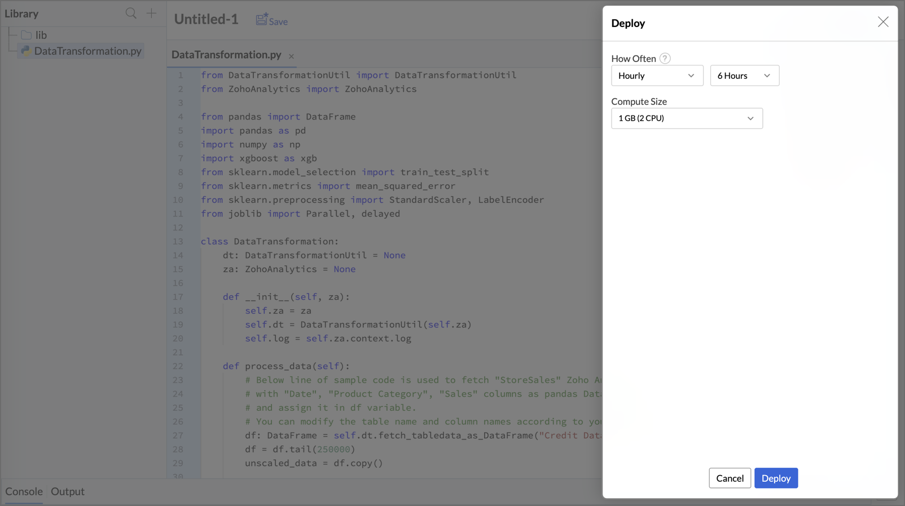Open the lib folder
Viewport: 905px width, 506px height.
click(x=41, y=35)
